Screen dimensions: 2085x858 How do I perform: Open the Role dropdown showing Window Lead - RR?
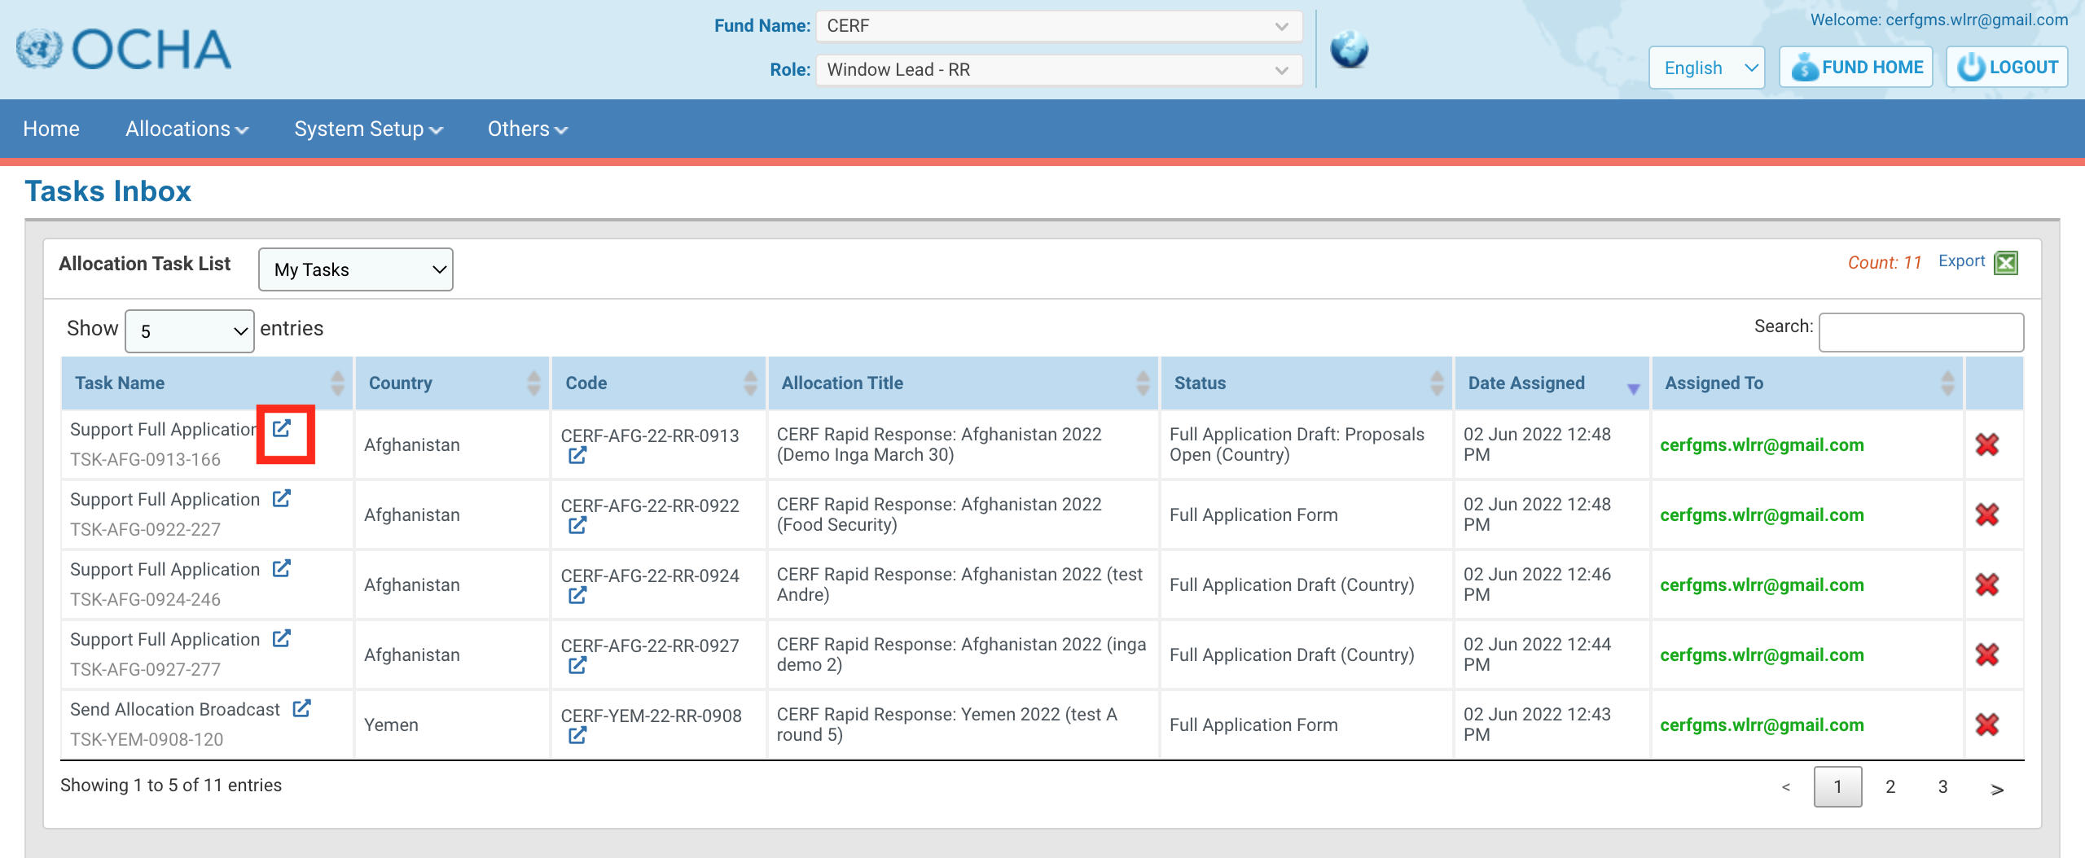click(x=1059, y=70)
